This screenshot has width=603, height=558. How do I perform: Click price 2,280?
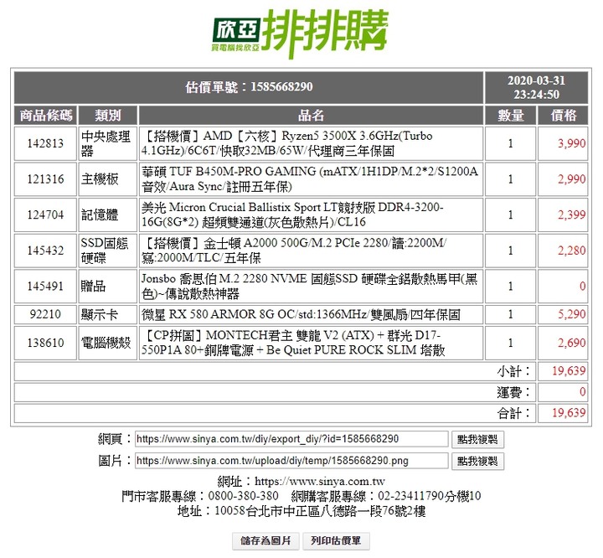point(571,251)
